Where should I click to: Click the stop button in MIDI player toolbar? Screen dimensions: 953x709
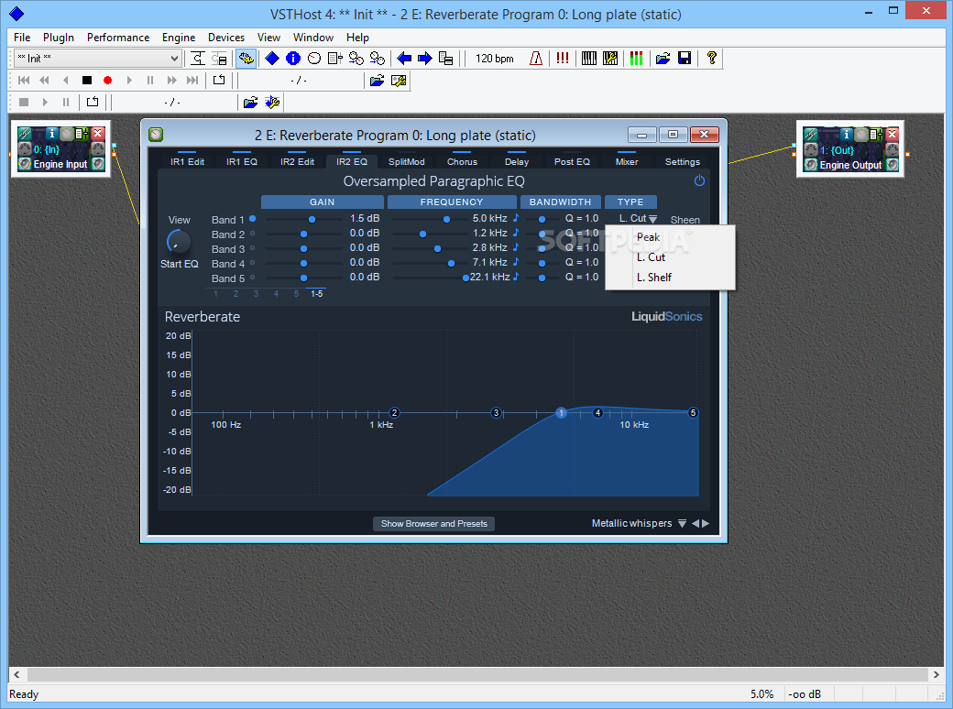87,81
